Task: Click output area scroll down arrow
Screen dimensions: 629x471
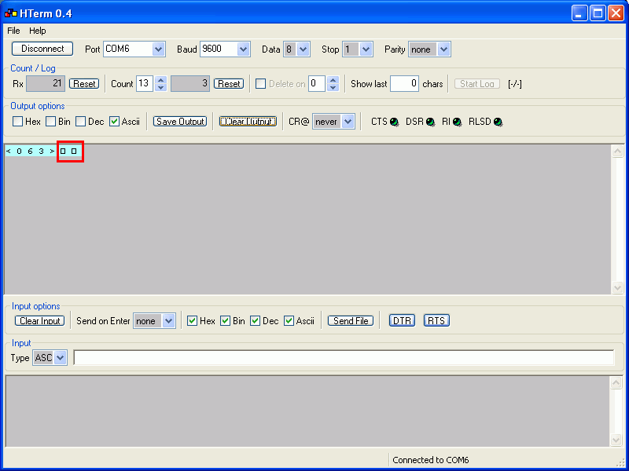Action: (617, 287)
